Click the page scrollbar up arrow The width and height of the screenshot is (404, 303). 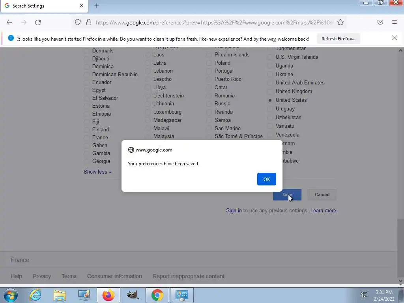(x=400, y=50)
